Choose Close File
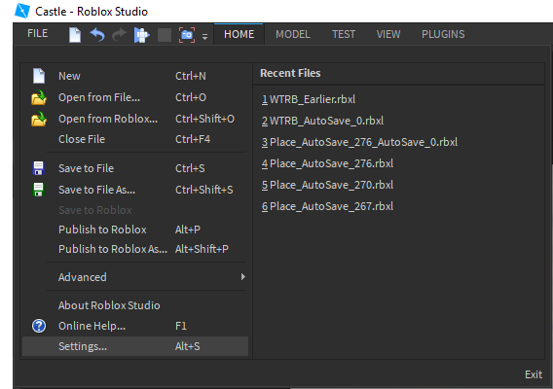Image resolution: width=553 pixels, height=389 pixels. point(135,139)
